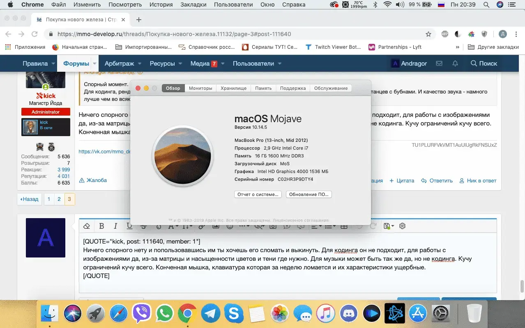
Task: Open Finder from the Dock
Action: pyautogui.click(x=50, y=314)
